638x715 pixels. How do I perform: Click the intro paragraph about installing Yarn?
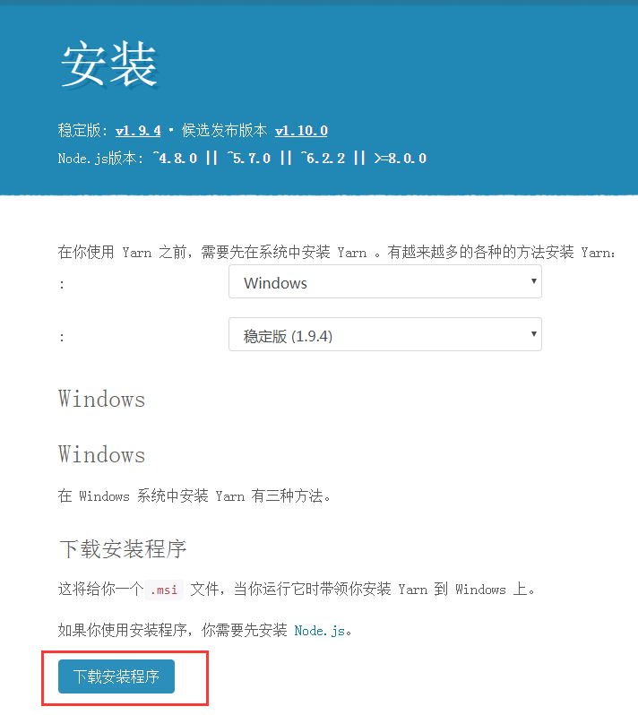(337, 252)
